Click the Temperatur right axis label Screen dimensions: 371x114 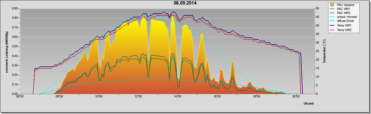324,51
